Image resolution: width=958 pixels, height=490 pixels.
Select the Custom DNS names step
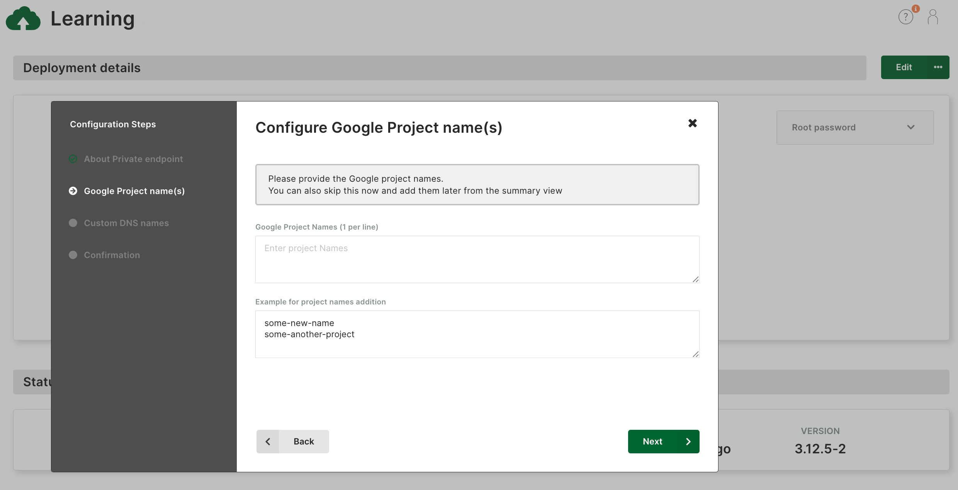[126, 223]
